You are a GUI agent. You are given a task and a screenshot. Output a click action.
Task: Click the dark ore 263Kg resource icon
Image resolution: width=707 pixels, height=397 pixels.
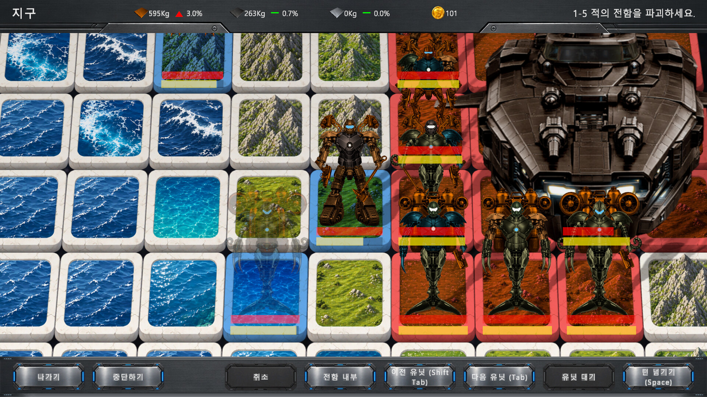tap(236, 13)
